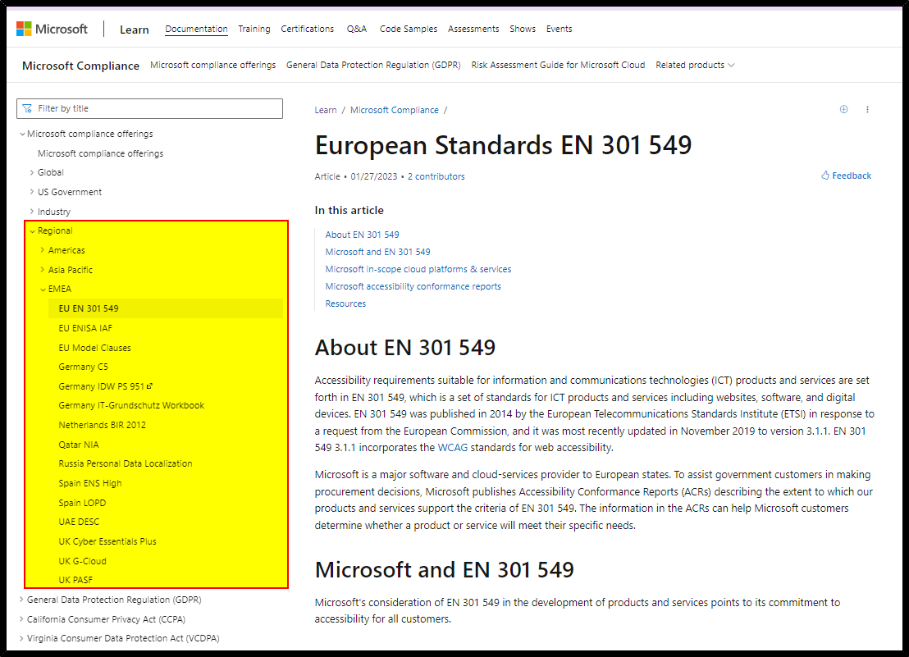
Task: Open Events in top navigation
Action: click(559, 29)
